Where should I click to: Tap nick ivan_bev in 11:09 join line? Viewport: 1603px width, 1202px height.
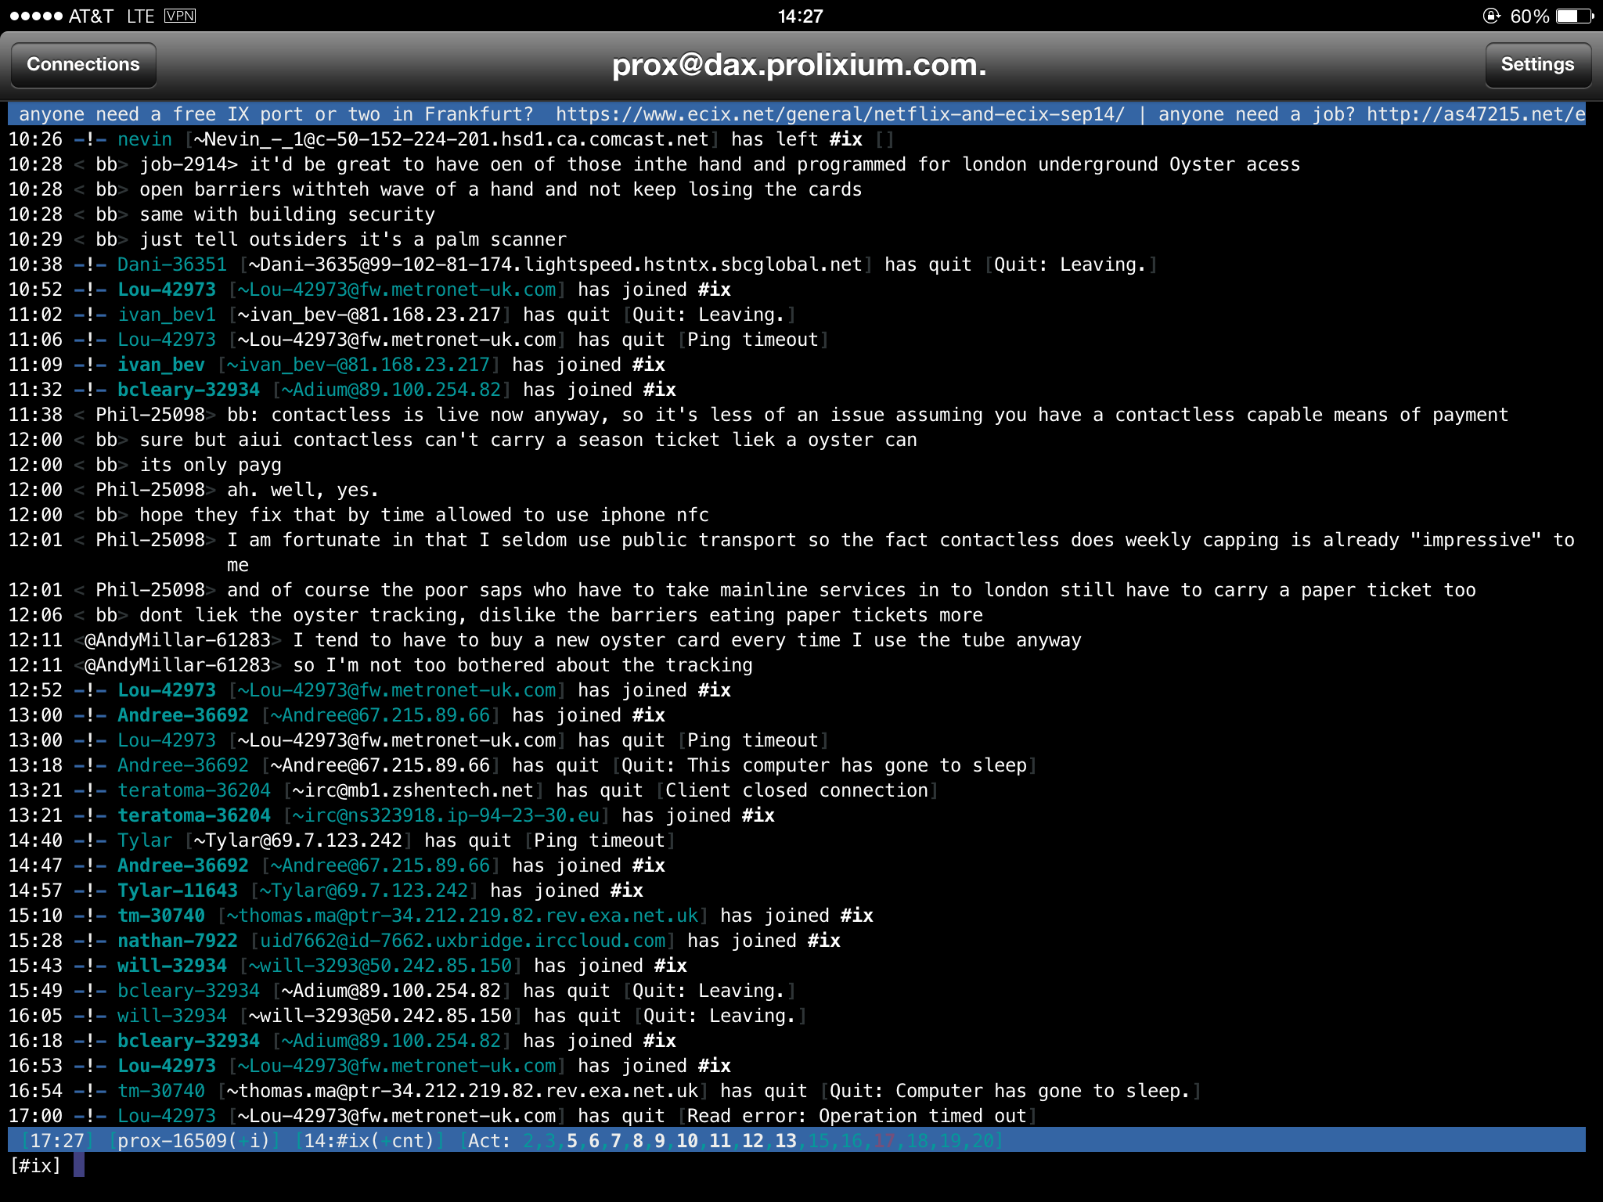(x=161, y=365)
